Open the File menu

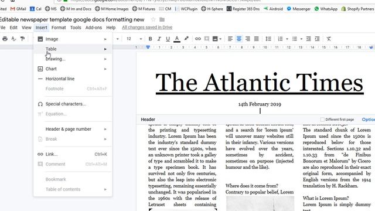(2, 28)
